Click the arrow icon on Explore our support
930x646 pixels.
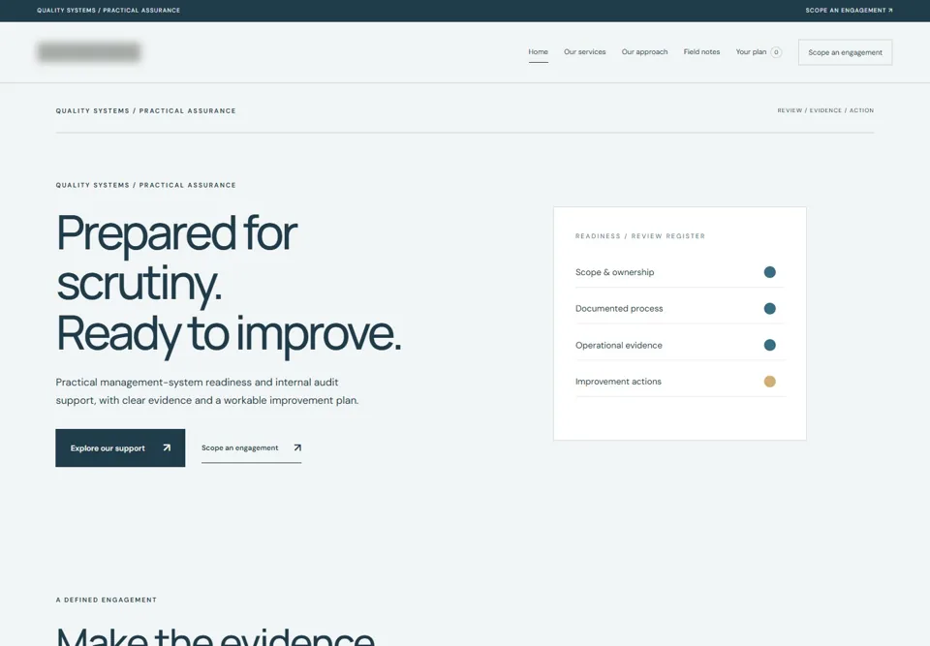tap(167, 447)
